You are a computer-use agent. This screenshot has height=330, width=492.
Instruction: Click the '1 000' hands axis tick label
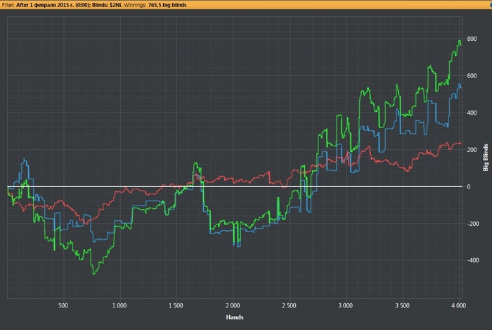119,305
